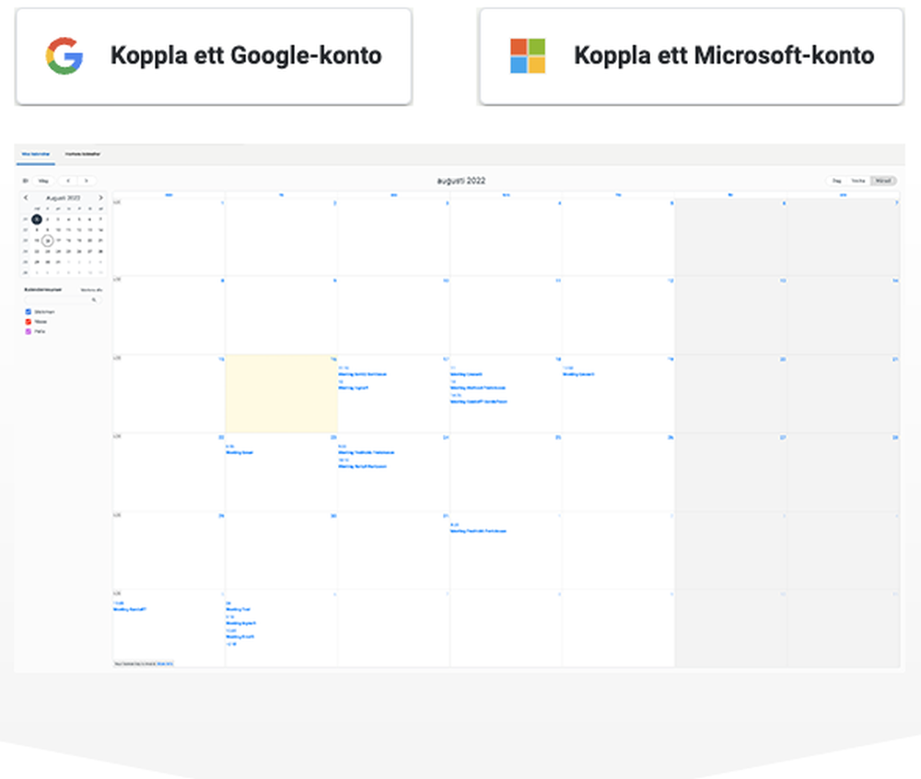Switch to Vecka view
The width and height of the screenshot is (921, 779).
858,180
